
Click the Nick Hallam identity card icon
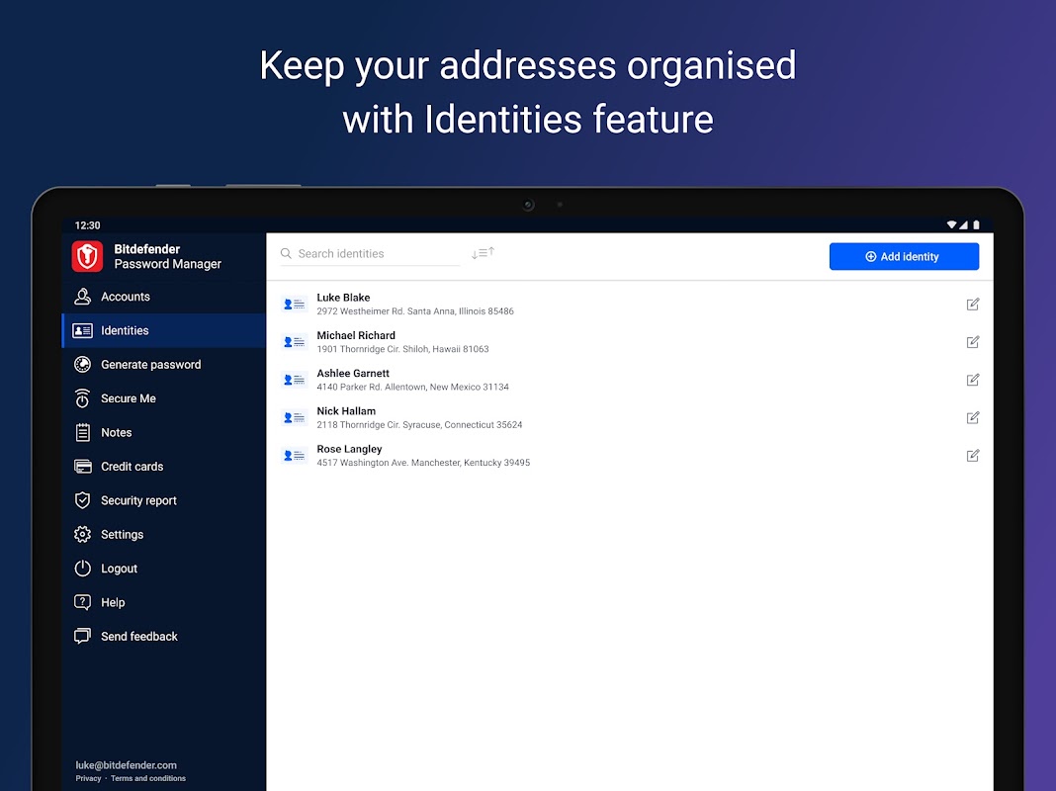coord(295,417)
